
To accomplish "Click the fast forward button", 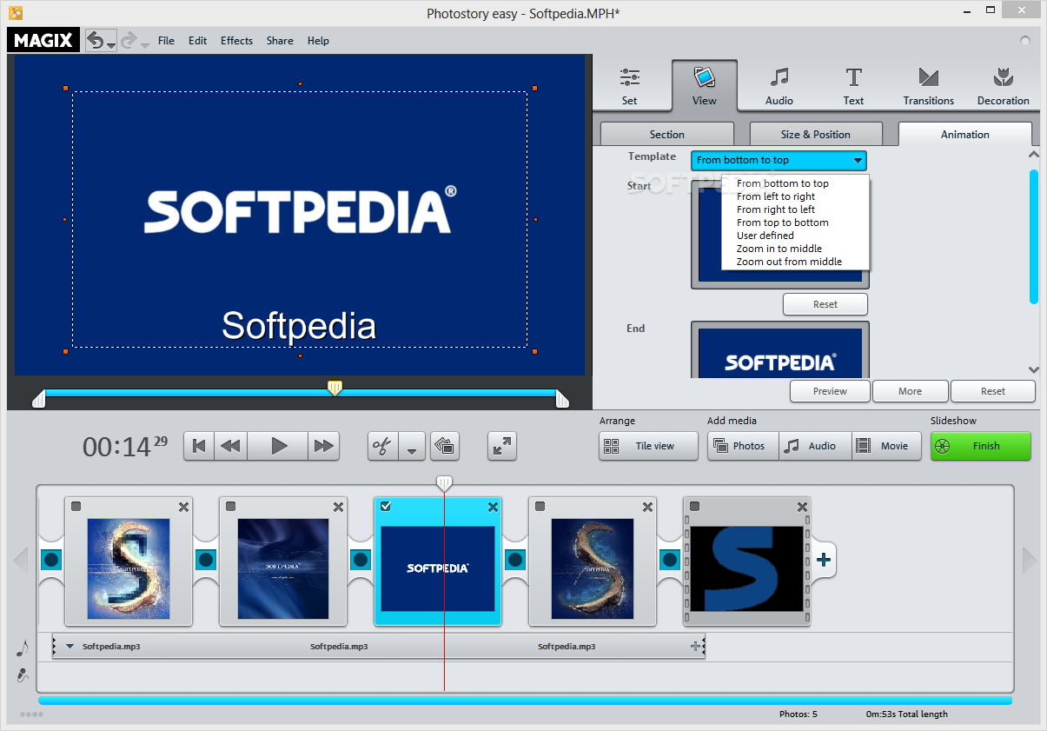I will [x=324, y=446].
